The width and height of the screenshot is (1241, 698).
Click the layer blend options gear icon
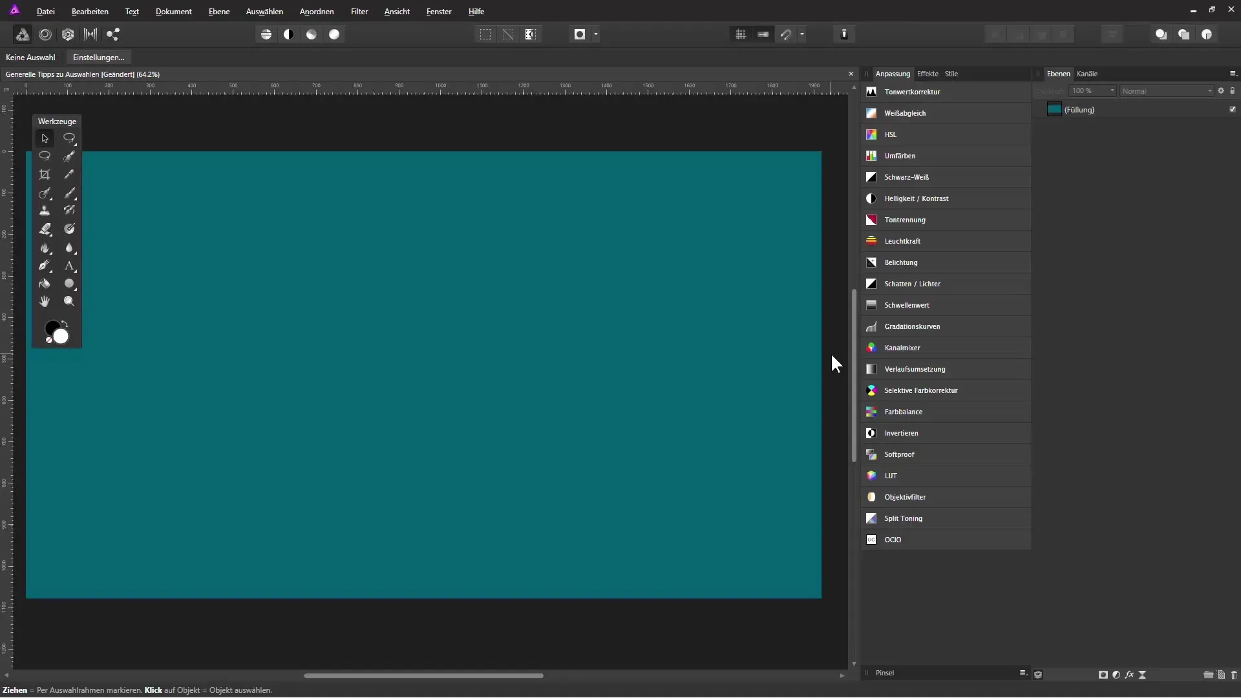click(x=1221, y=90)
